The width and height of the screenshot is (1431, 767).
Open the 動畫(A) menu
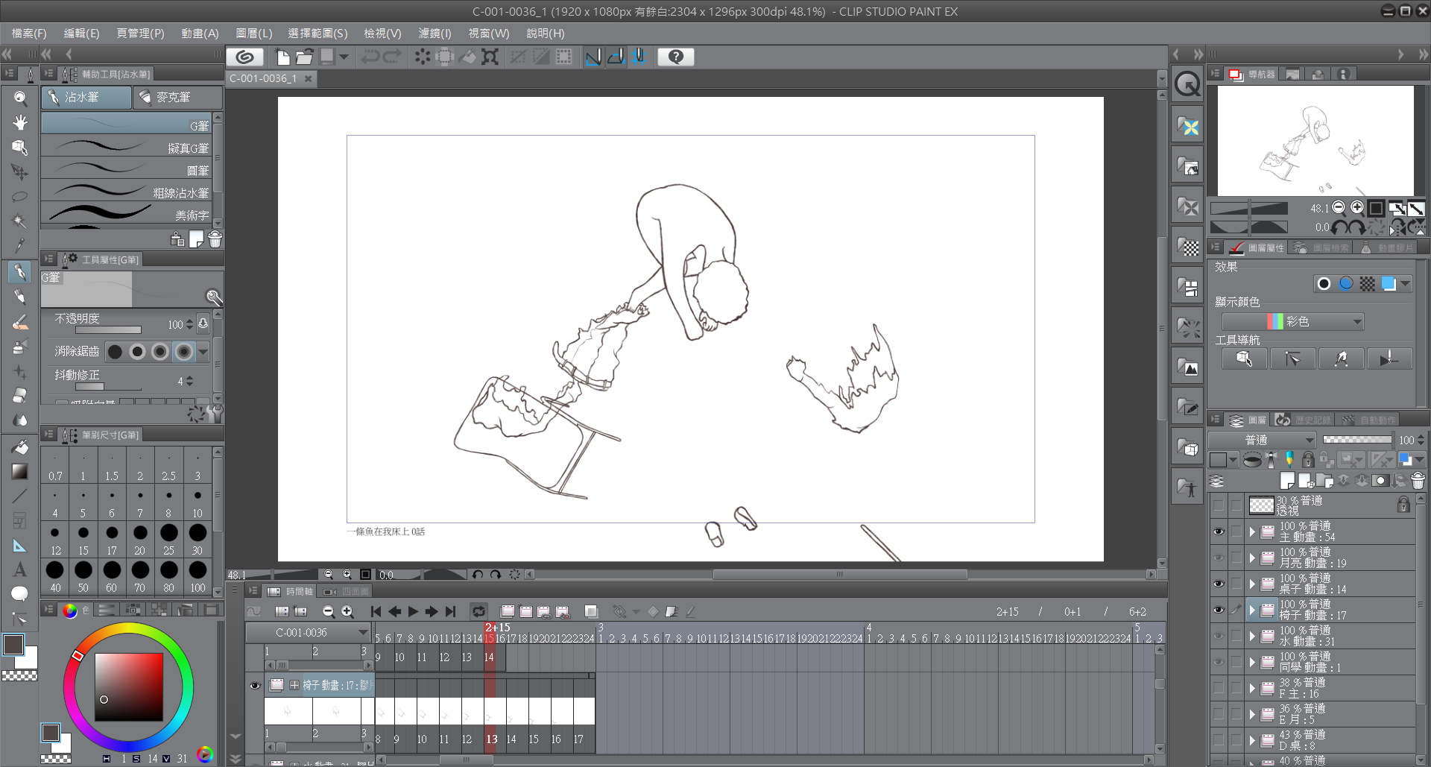pos(200,34)
